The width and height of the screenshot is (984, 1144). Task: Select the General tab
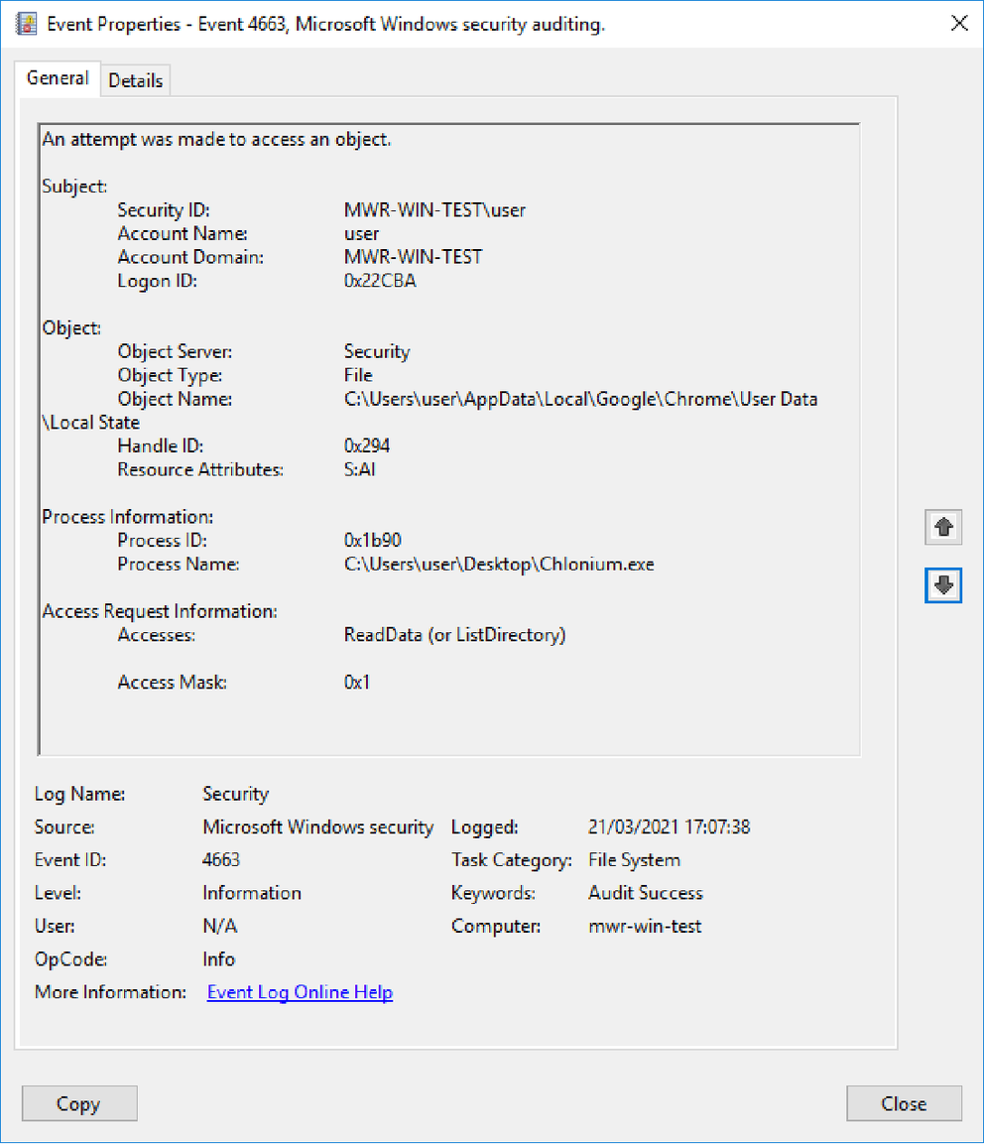57,77
